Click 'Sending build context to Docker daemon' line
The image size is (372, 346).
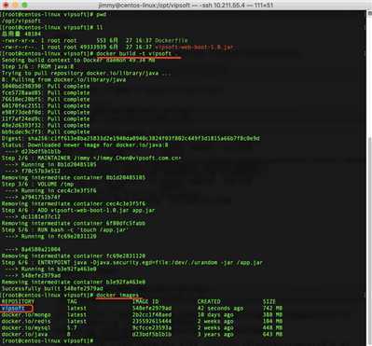tap(78, 60)
